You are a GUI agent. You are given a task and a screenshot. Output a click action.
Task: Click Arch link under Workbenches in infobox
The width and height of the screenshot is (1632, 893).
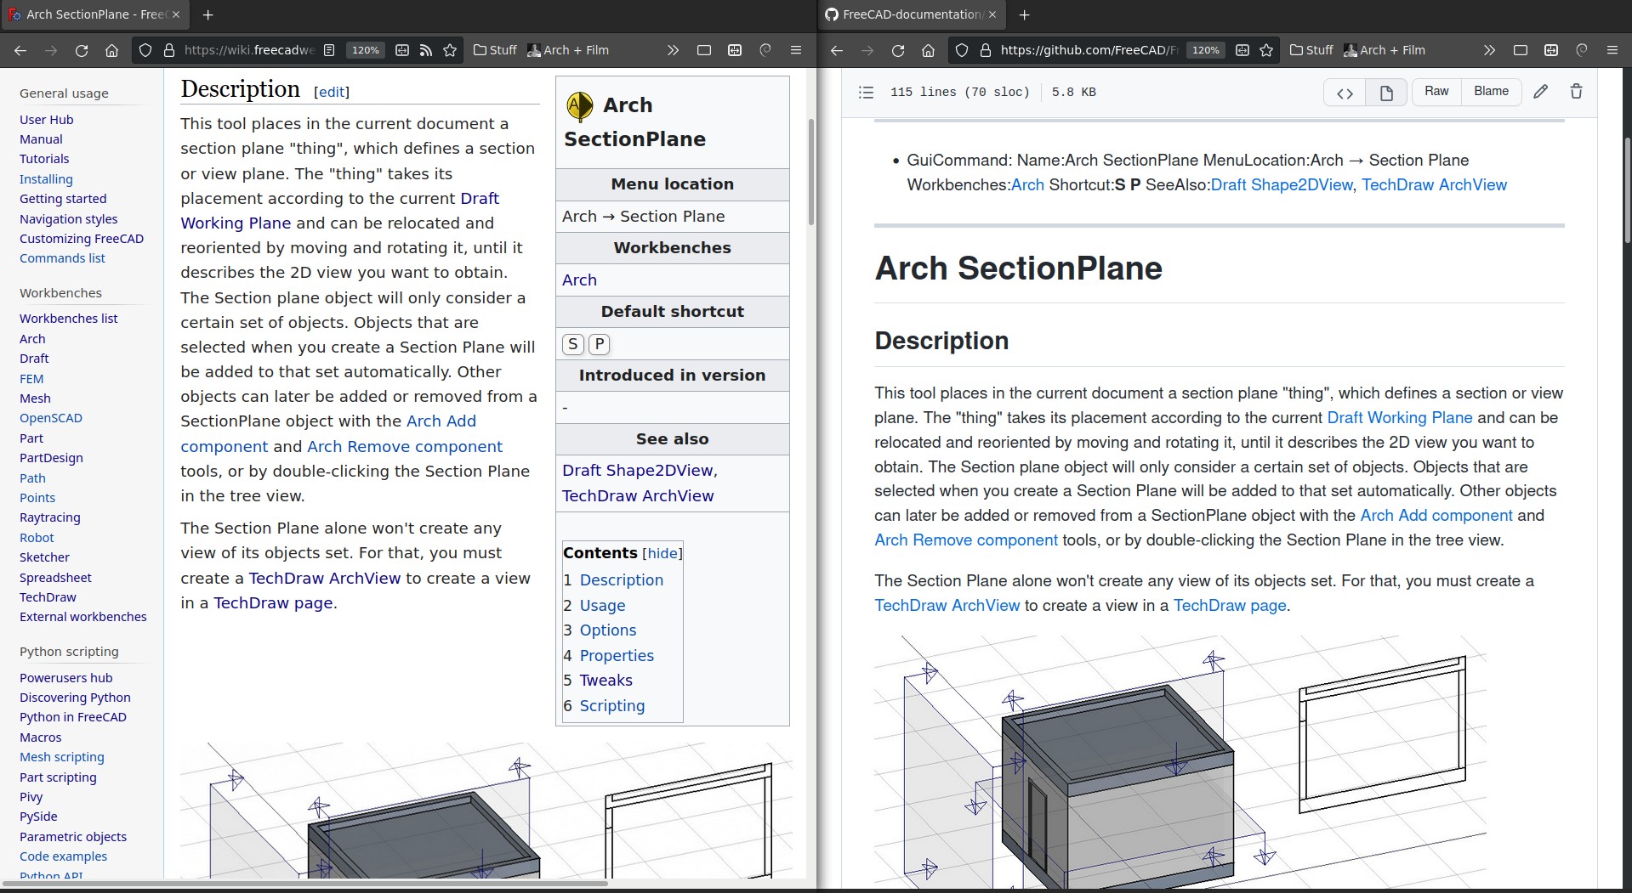point(579,280)
